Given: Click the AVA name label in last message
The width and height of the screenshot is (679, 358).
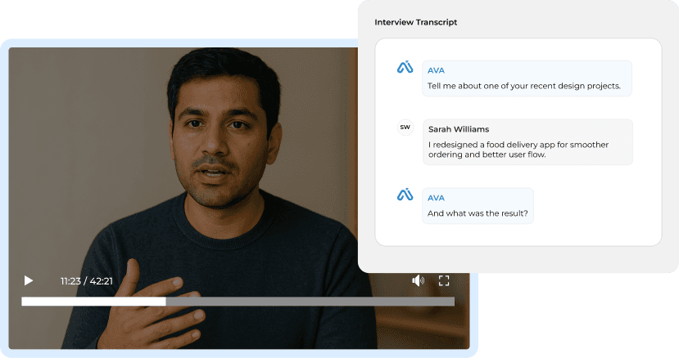Looking at the screenshot, I should coord(436,198).
